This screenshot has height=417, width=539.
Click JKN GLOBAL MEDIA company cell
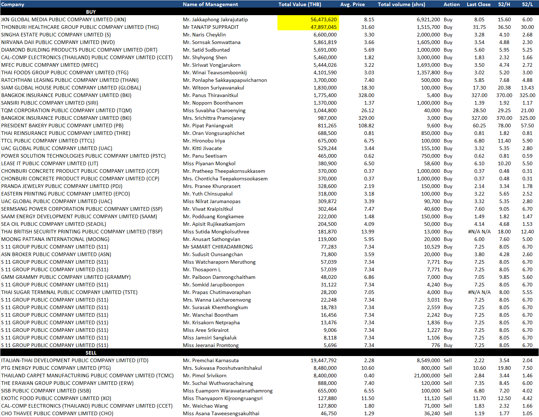(x=64, y=19)
